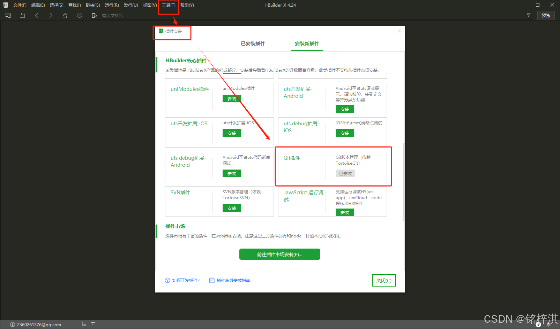Open the 视图(V) menu
This screenshot has width=560, height=329.
[x=150, y=5]
